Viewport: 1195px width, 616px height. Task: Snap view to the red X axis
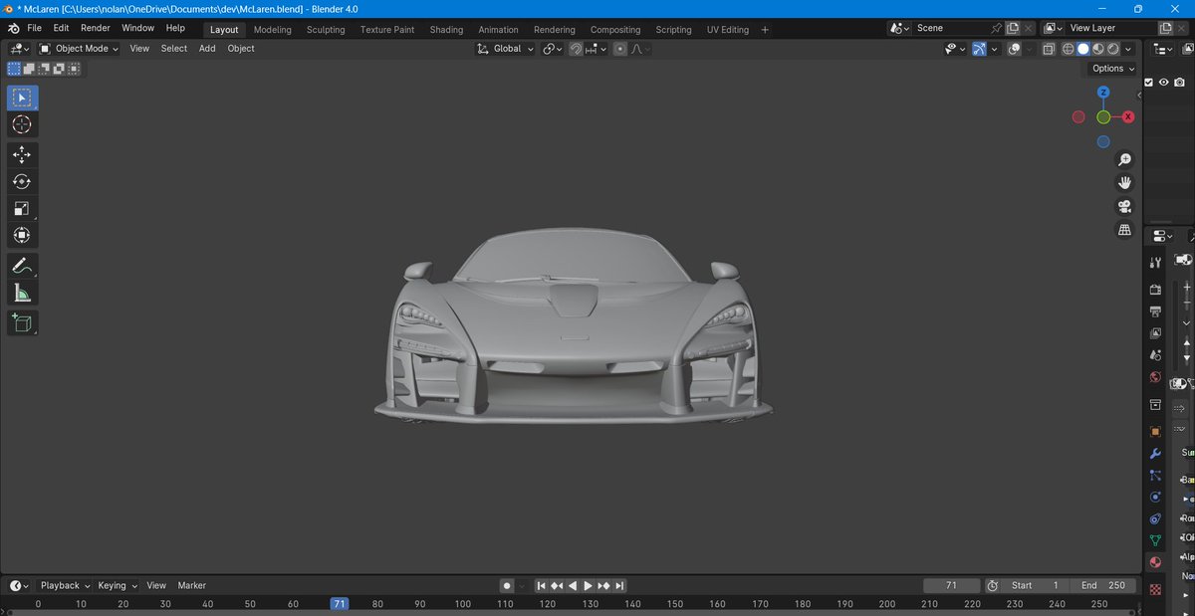pyautogui.click(x=1128, y=117)
